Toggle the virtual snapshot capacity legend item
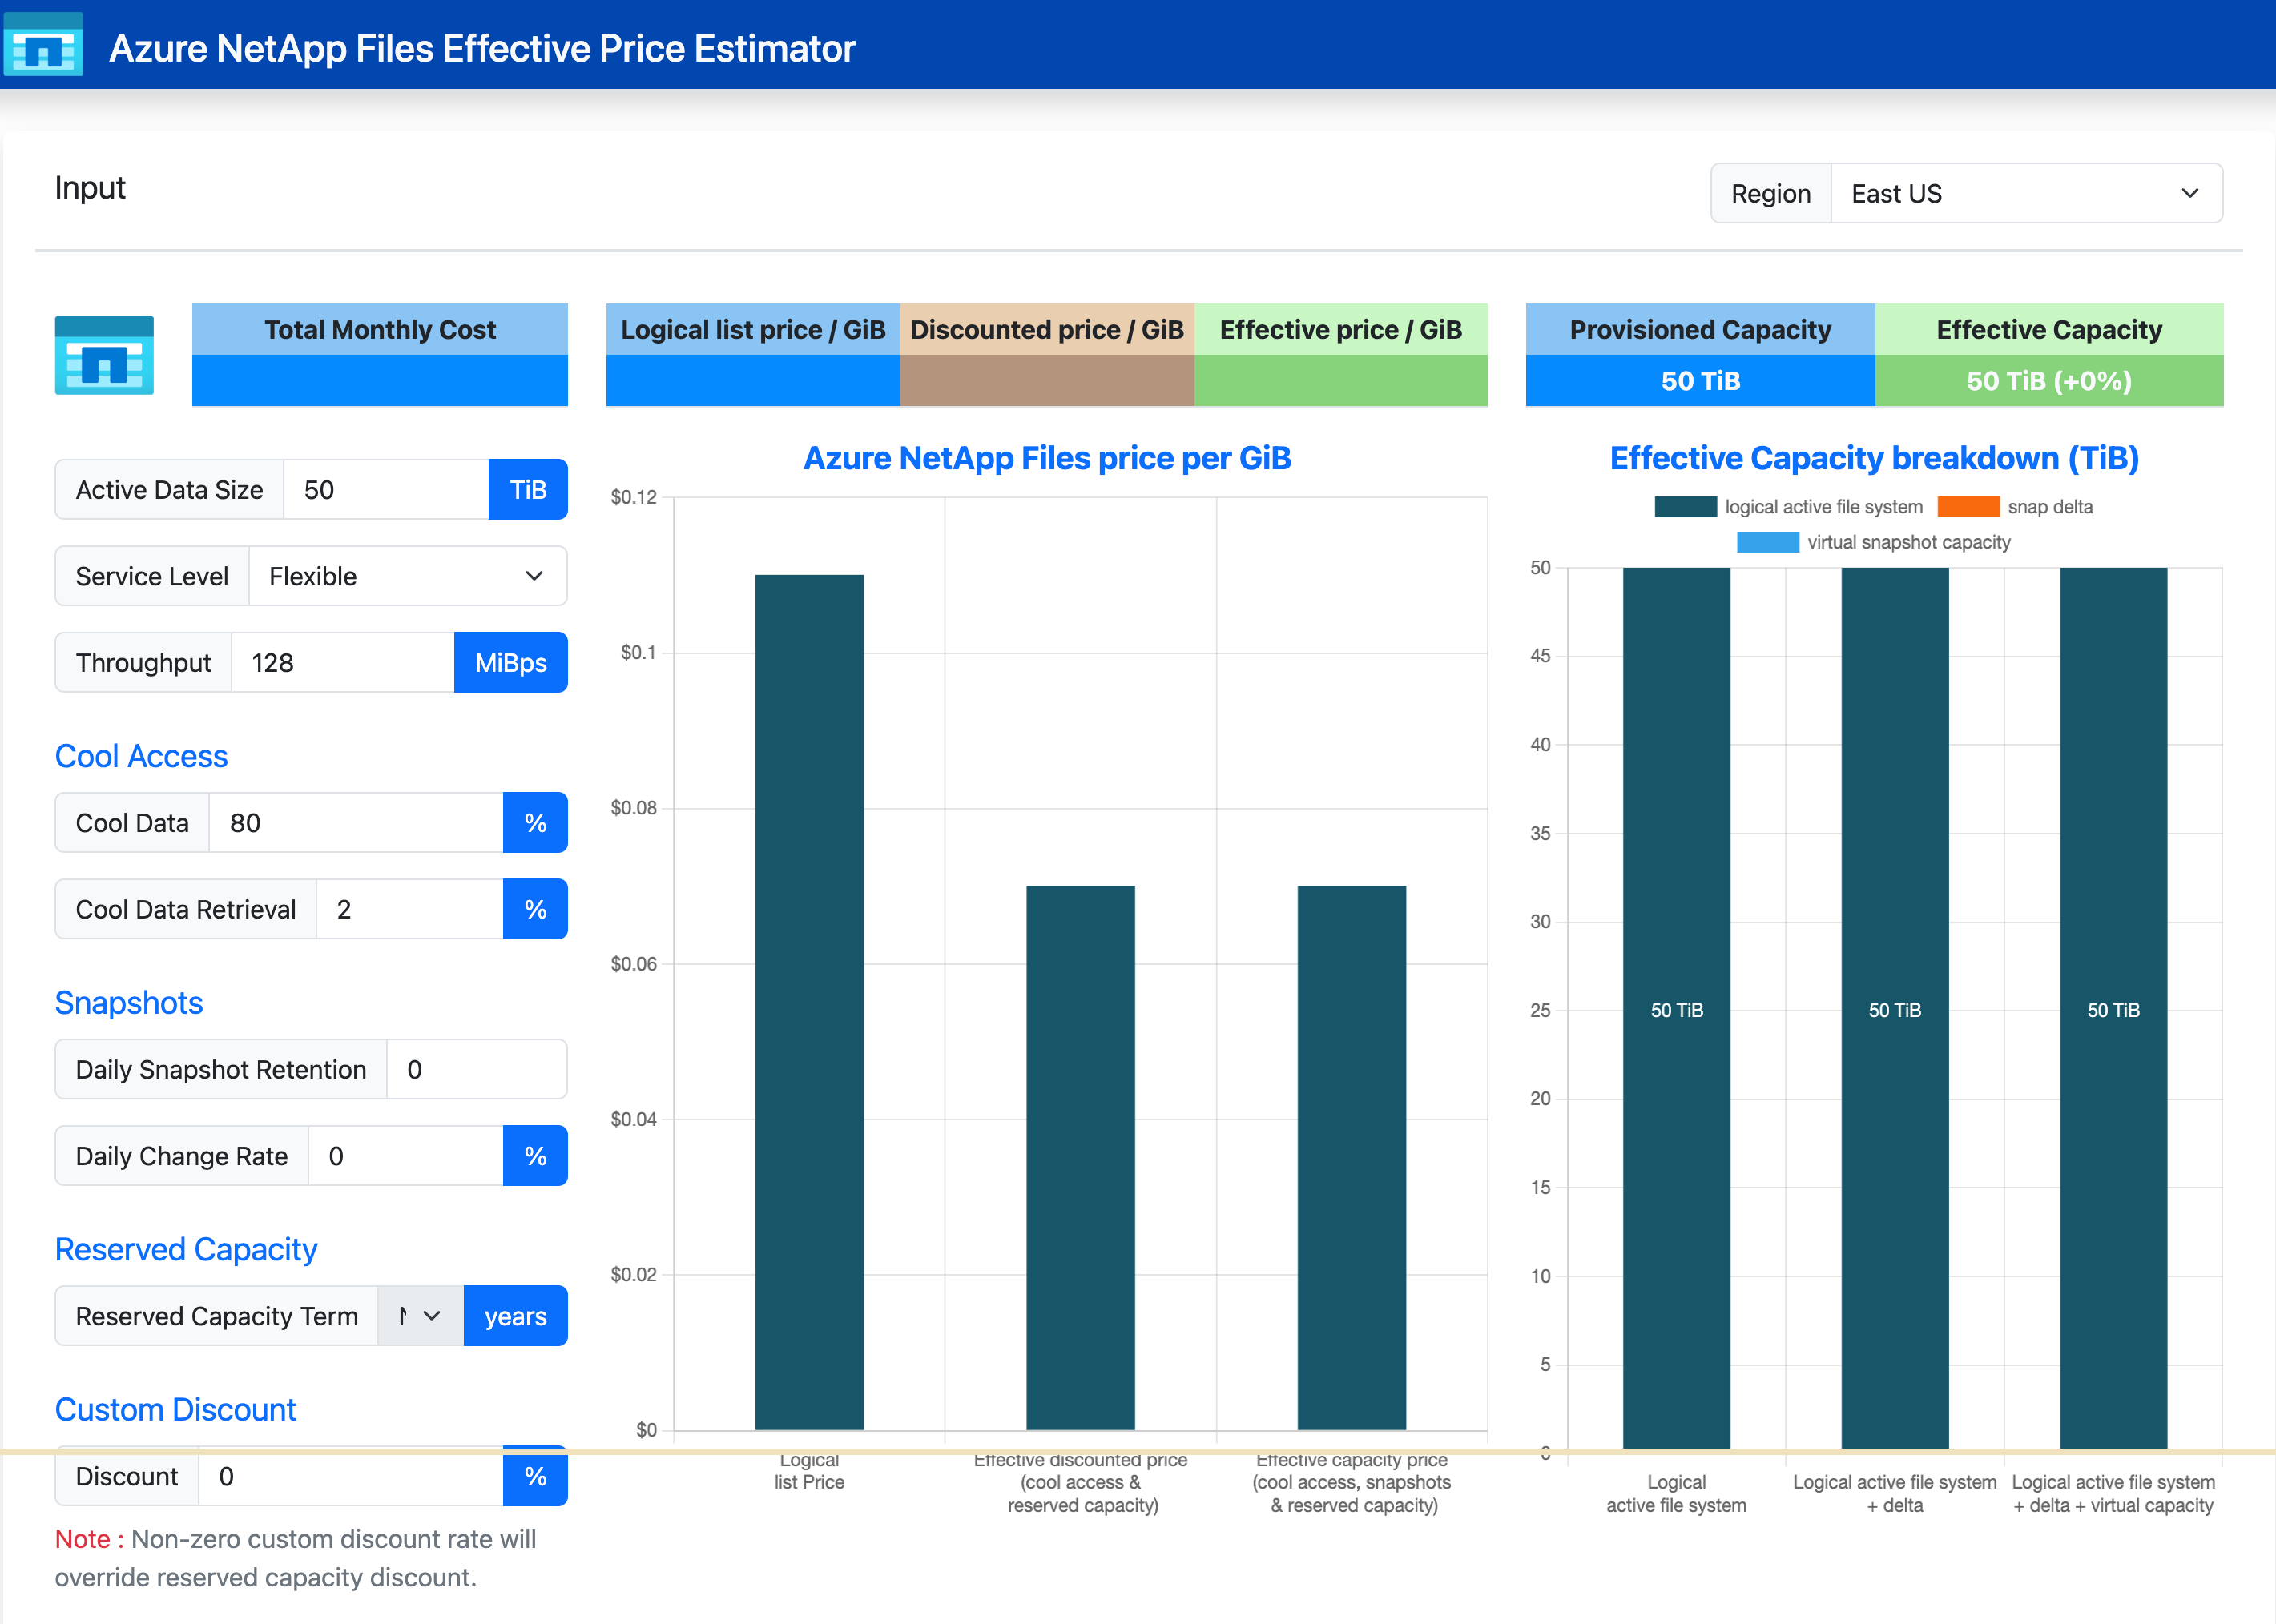The image size is (2276, 1624). tap(1766, 542)
